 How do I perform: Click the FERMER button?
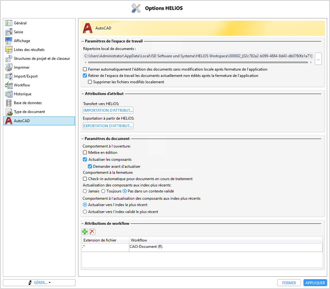tap(289, 283)
